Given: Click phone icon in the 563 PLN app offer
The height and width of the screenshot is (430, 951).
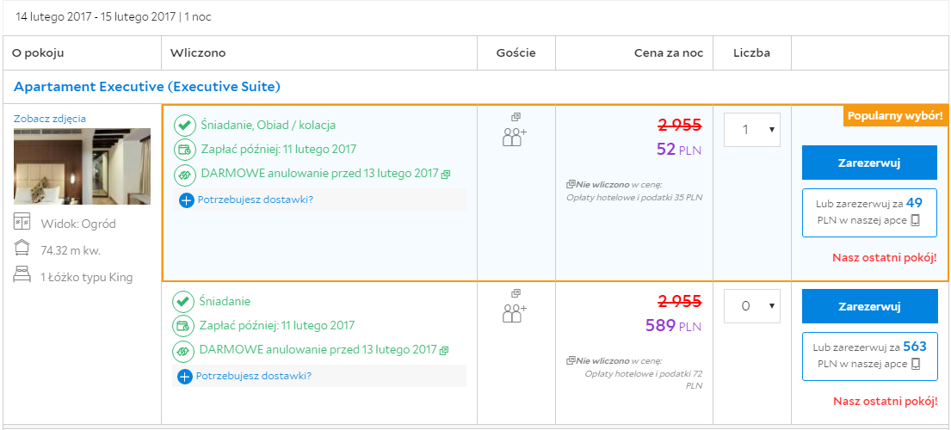Looking at the screenshot, I should [916, 364].
